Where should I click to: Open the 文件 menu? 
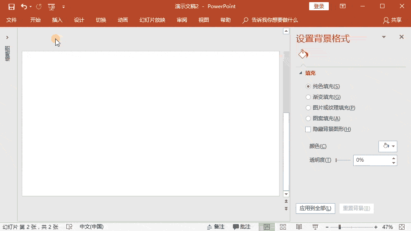click(x=11, y=20)
